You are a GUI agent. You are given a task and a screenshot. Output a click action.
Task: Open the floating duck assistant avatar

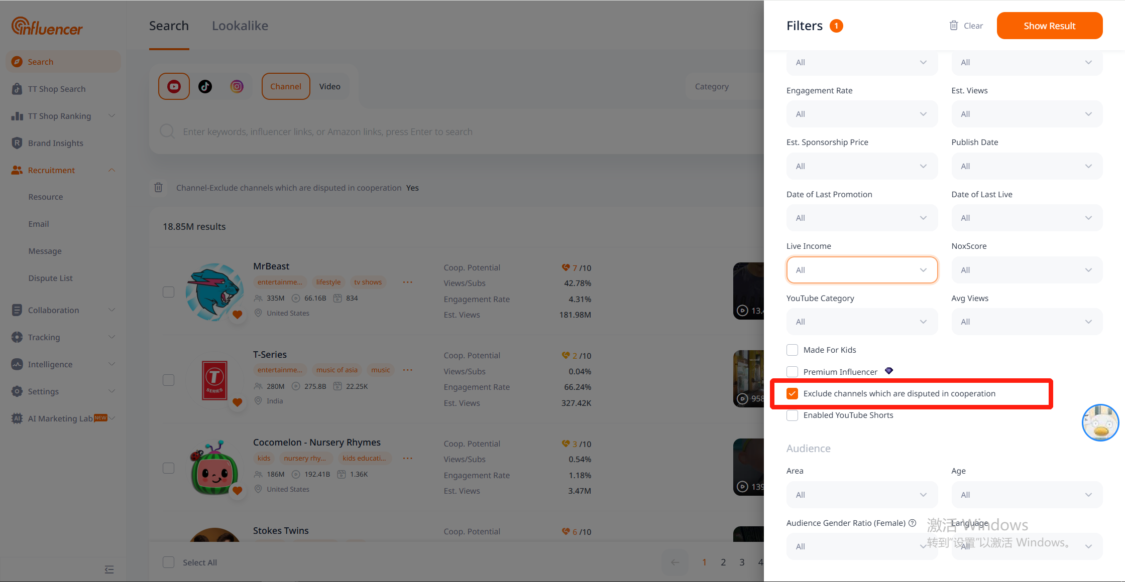[1100, 422]
